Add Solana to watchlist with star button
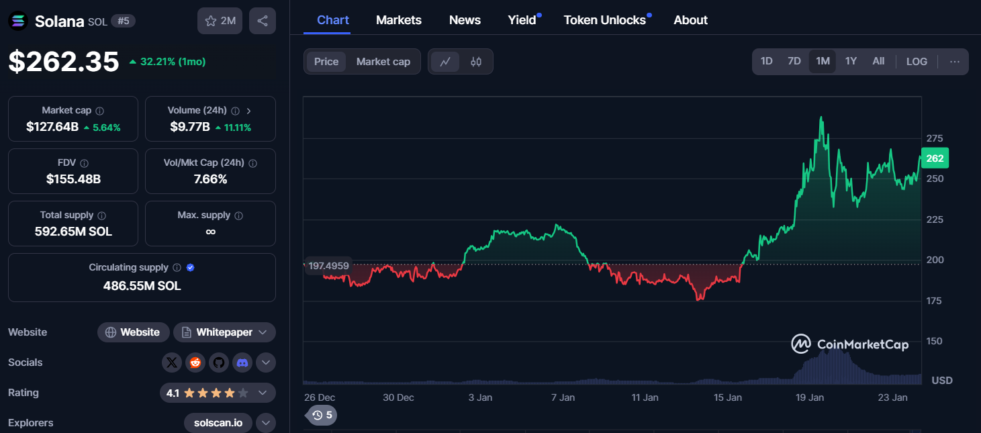981x433 pixels. [x=220, y=21]
